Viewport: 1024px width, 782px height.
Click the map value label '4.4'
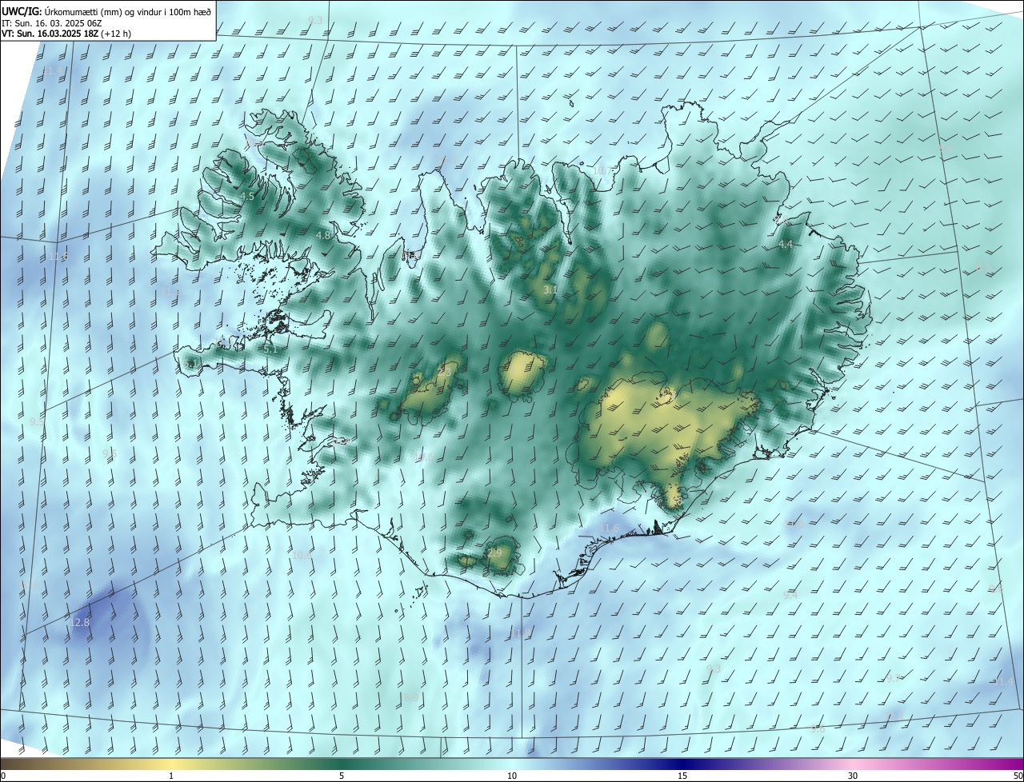(x=786, y=245)
